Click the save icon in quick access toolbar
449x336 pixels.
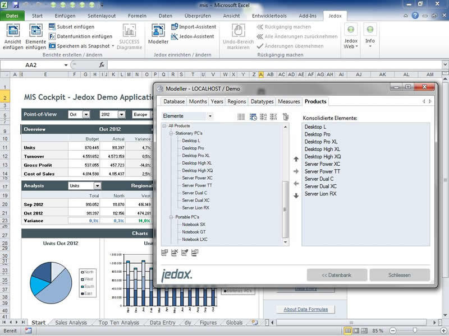click(x=15, y=5)
